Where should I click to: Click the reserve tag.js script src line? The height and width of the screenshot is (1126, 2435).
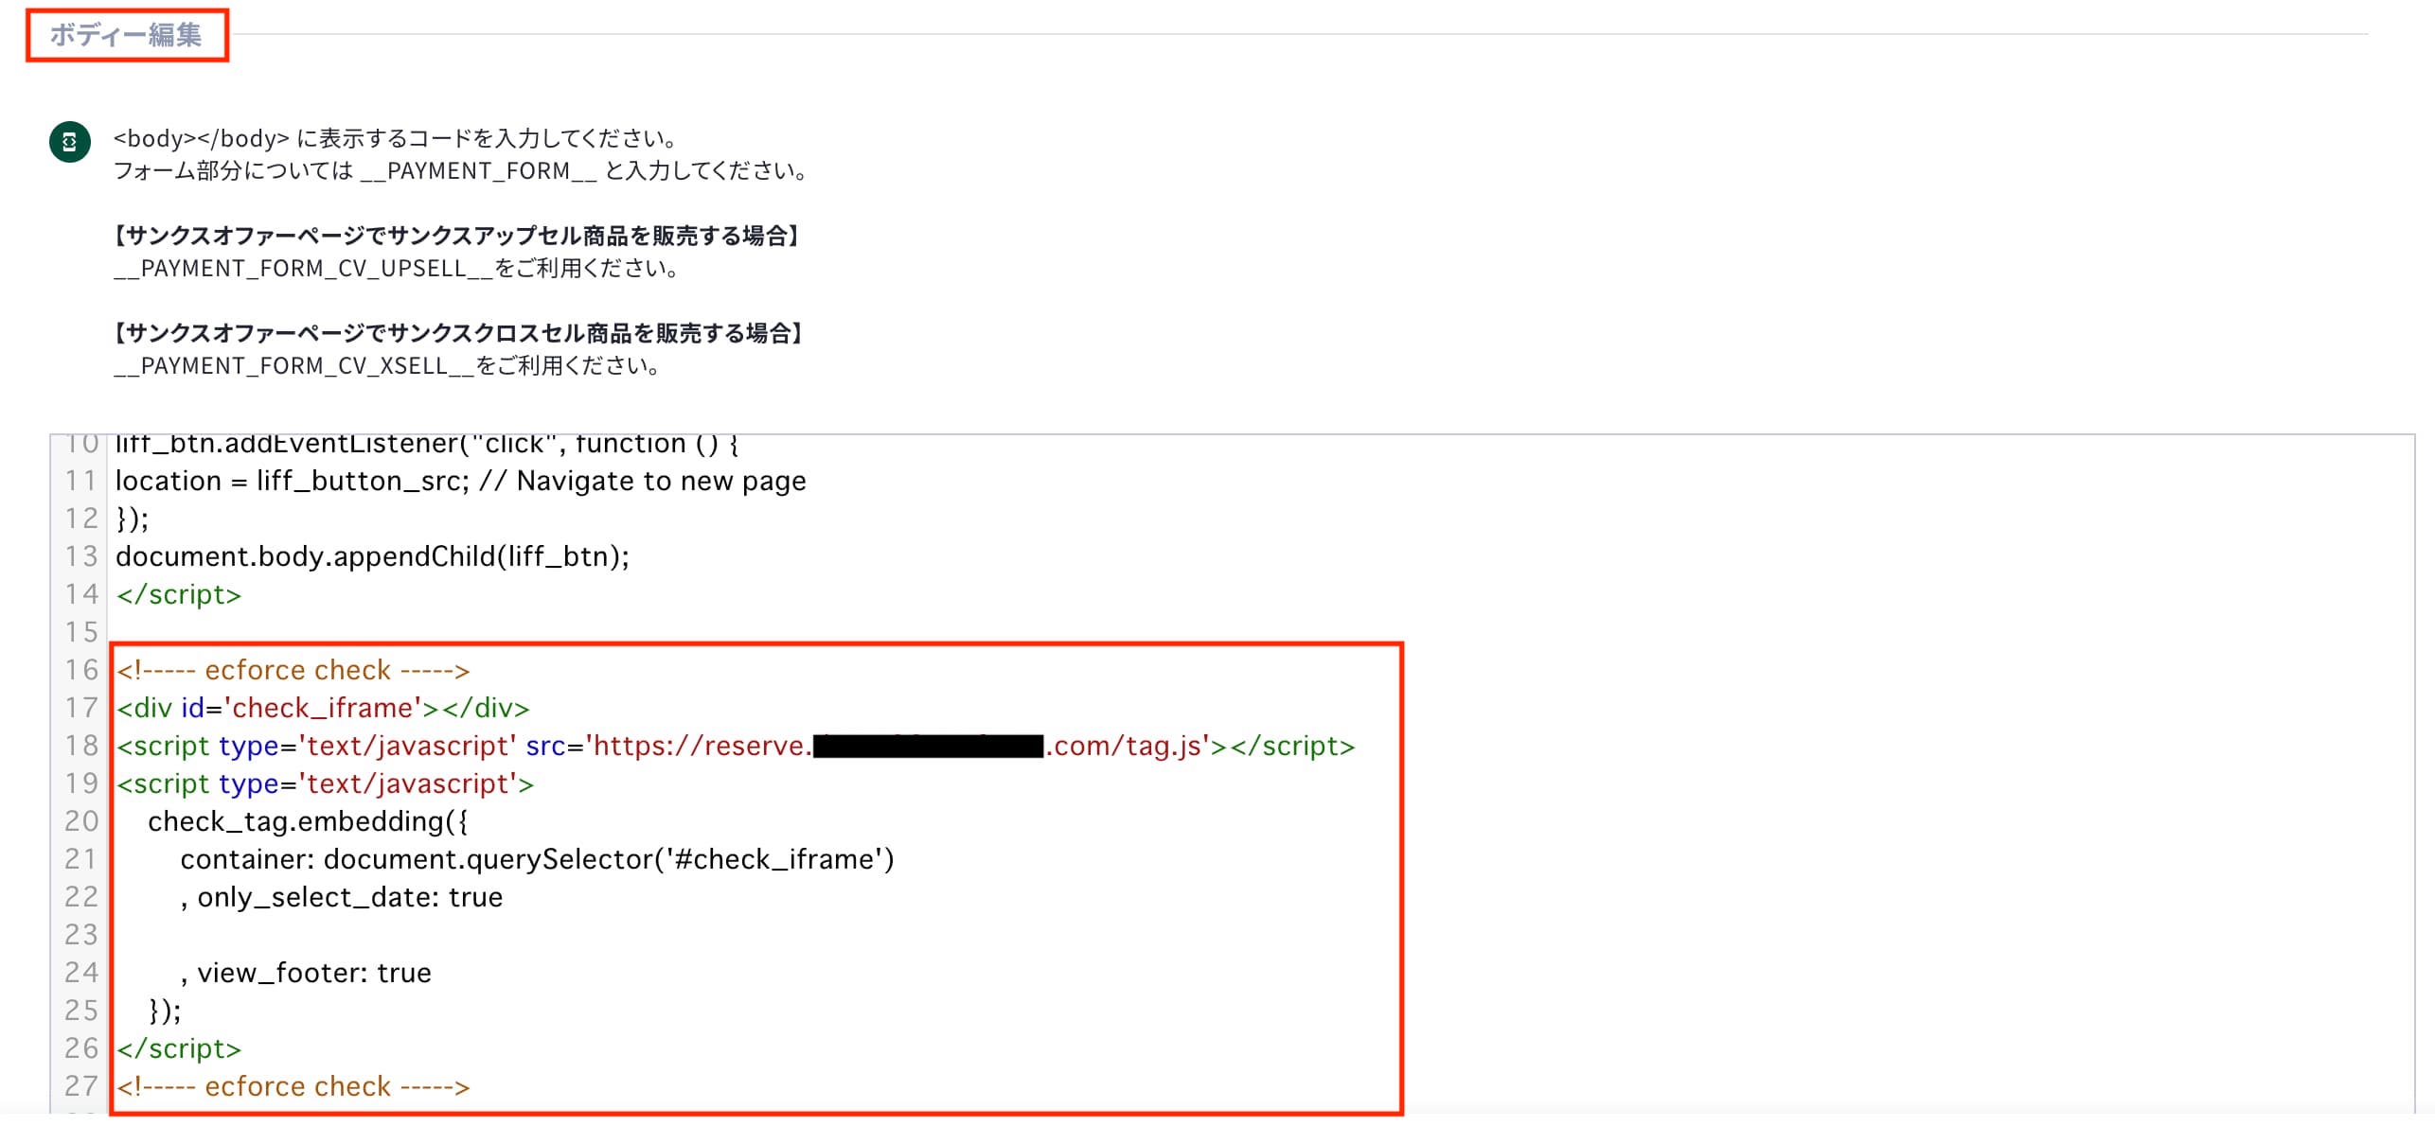click(x=736, y=746)
